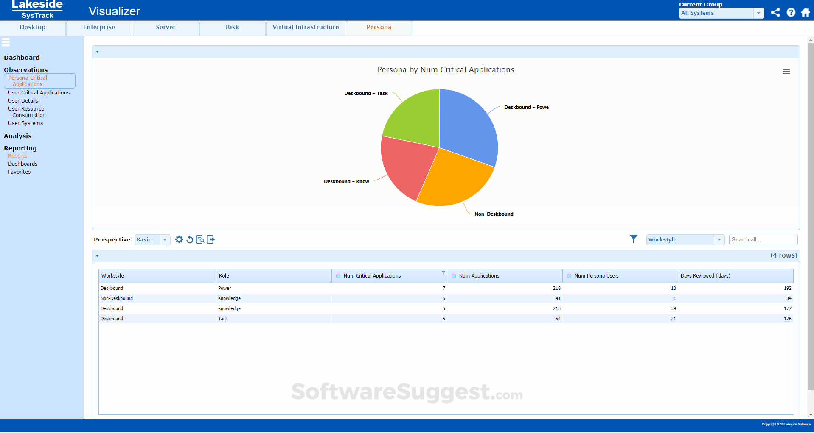Toggle the Num Critical Applications column indicator
The height and width of the screenshot is (433, 814).
pos(338,275)
